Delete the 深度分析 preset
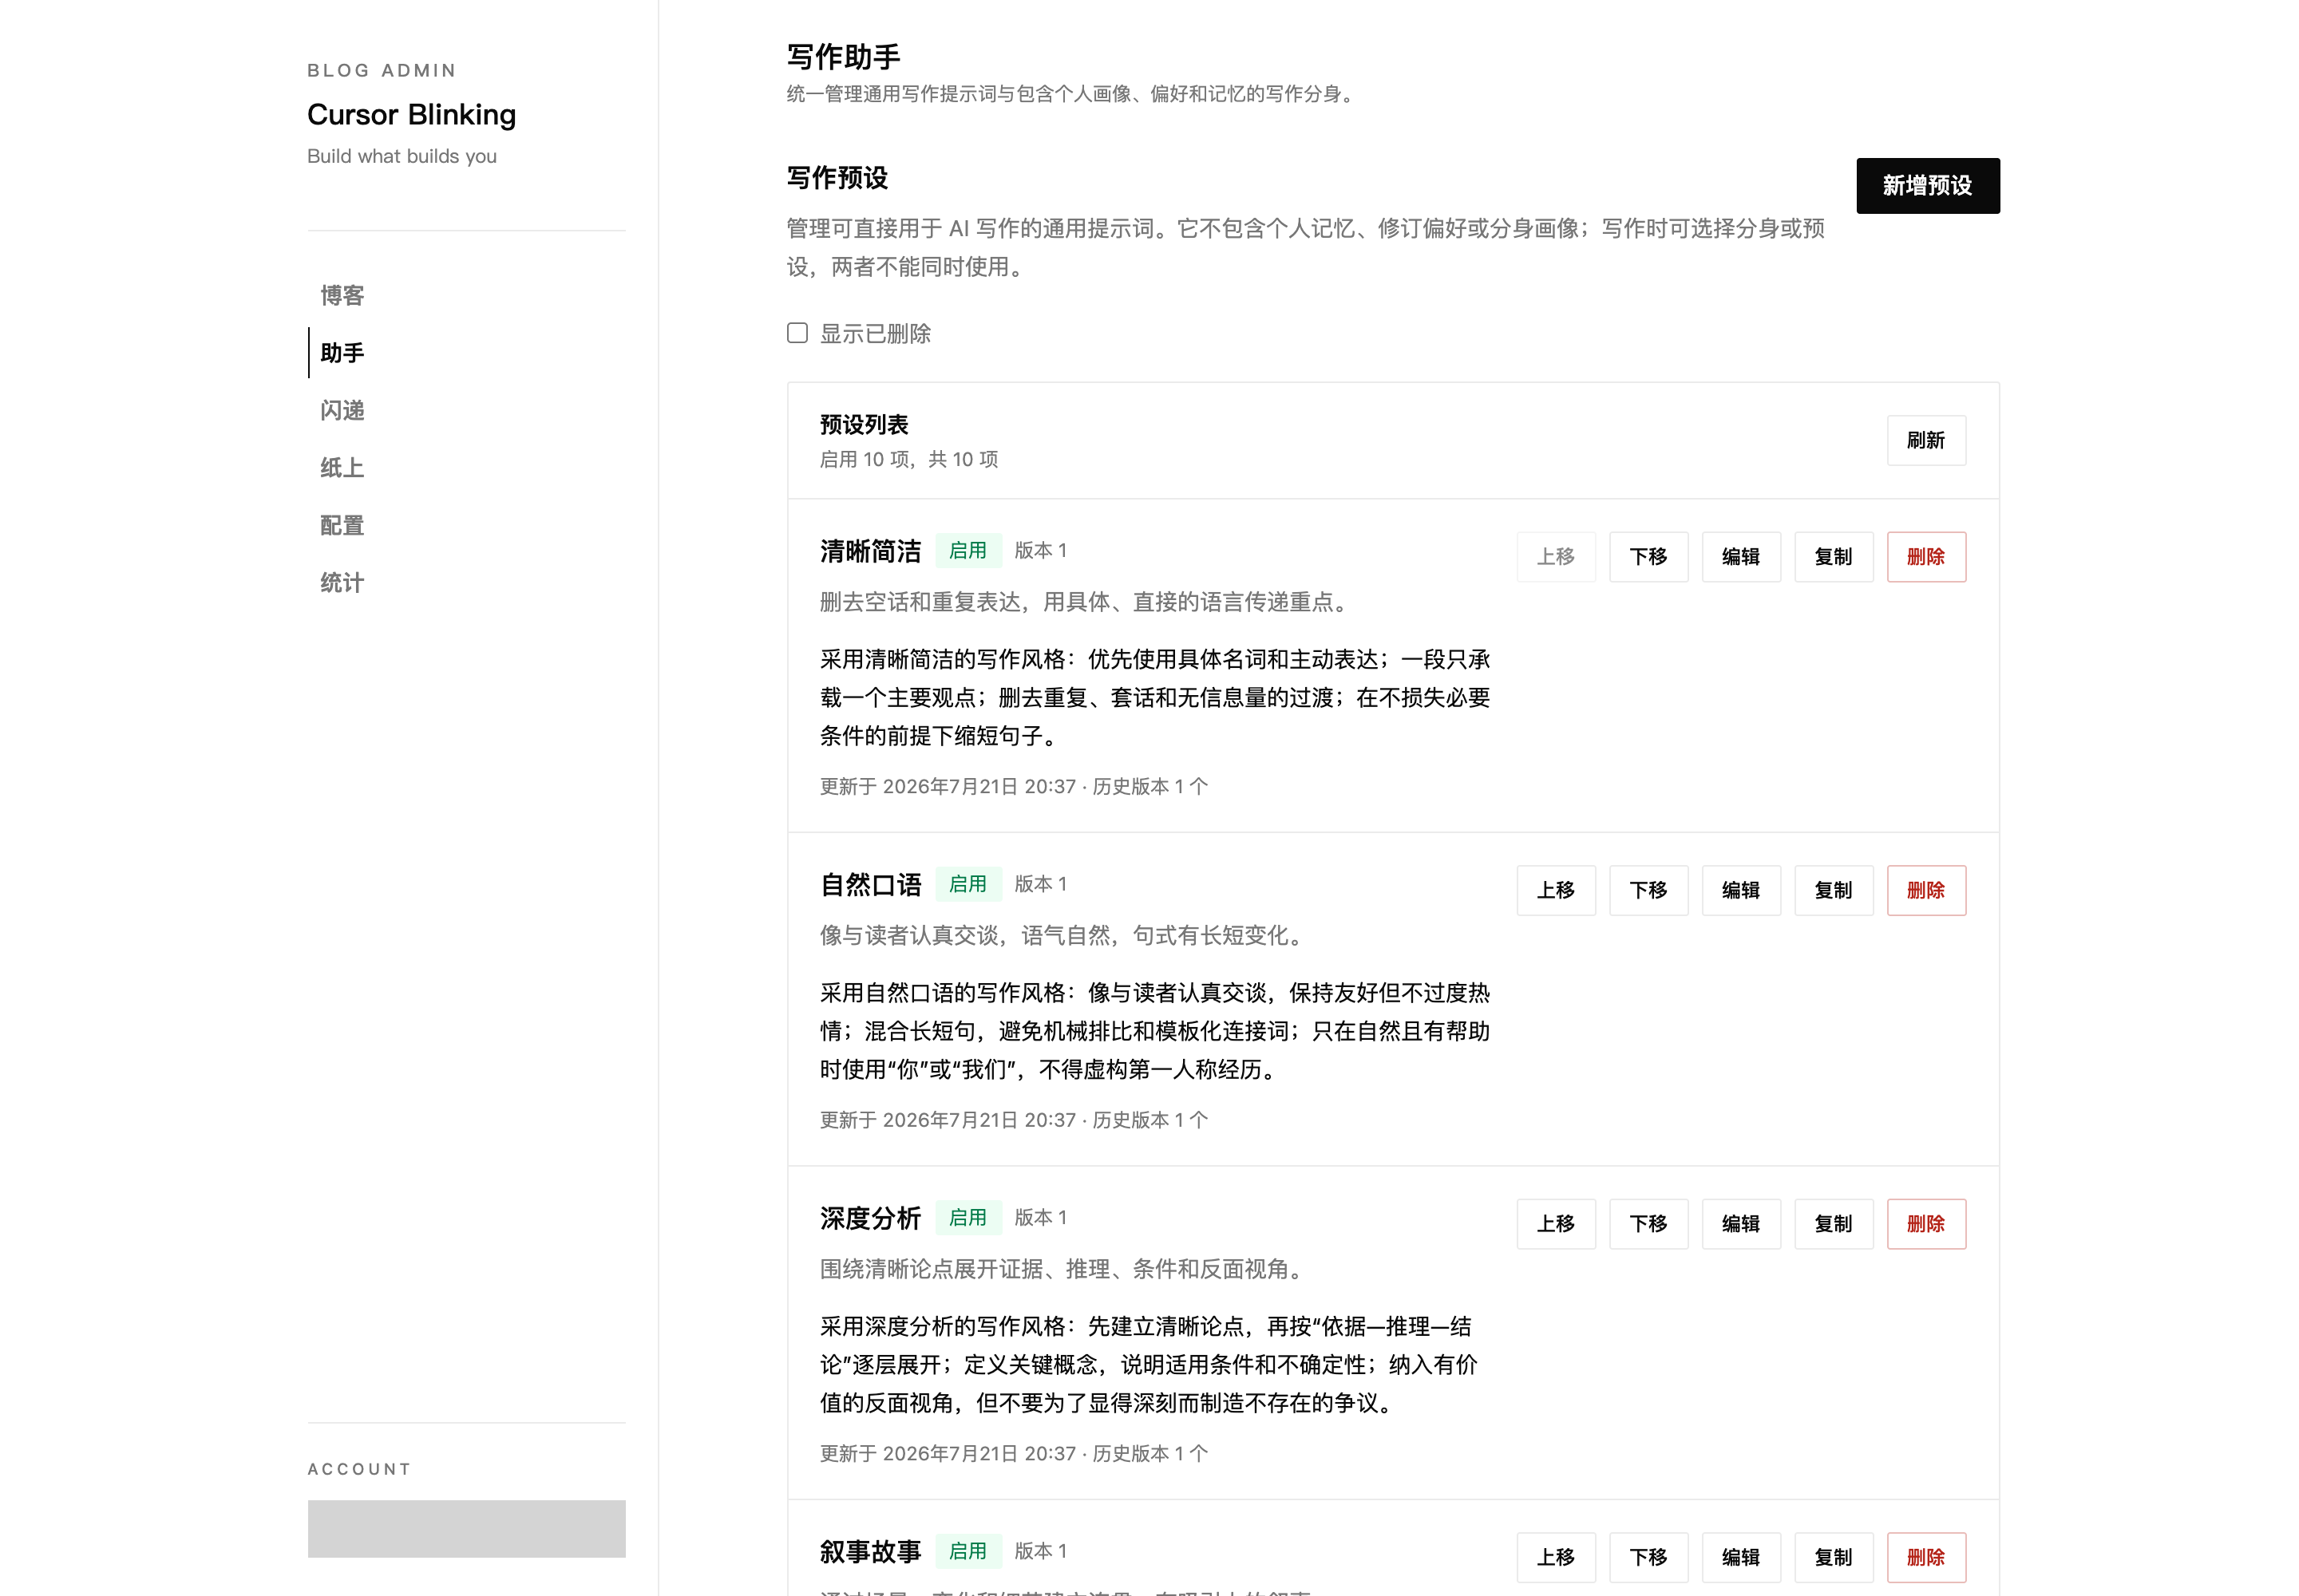 click(x=1927, y=1224)
